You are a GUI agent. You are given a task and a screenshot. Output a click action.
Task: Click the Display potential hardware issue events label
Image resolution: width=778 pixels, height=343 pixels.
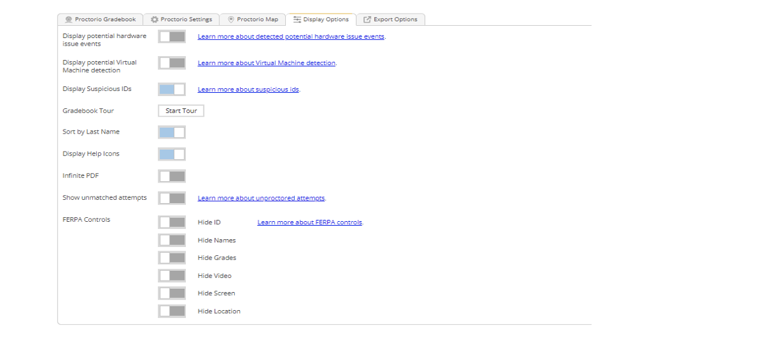pos(105,40)
